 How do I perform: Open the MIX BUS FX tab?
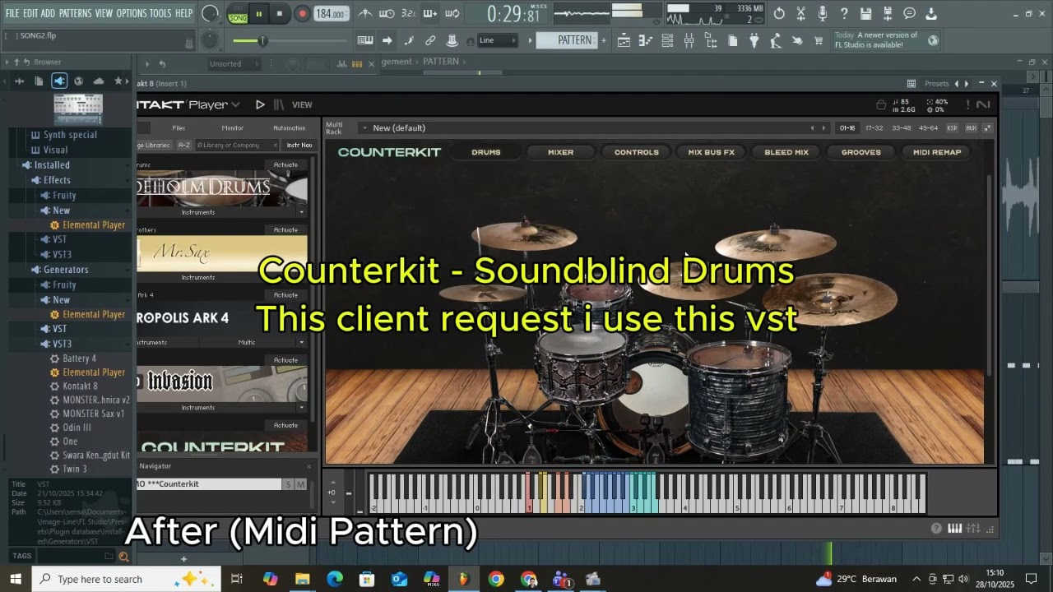coord(712,152)
